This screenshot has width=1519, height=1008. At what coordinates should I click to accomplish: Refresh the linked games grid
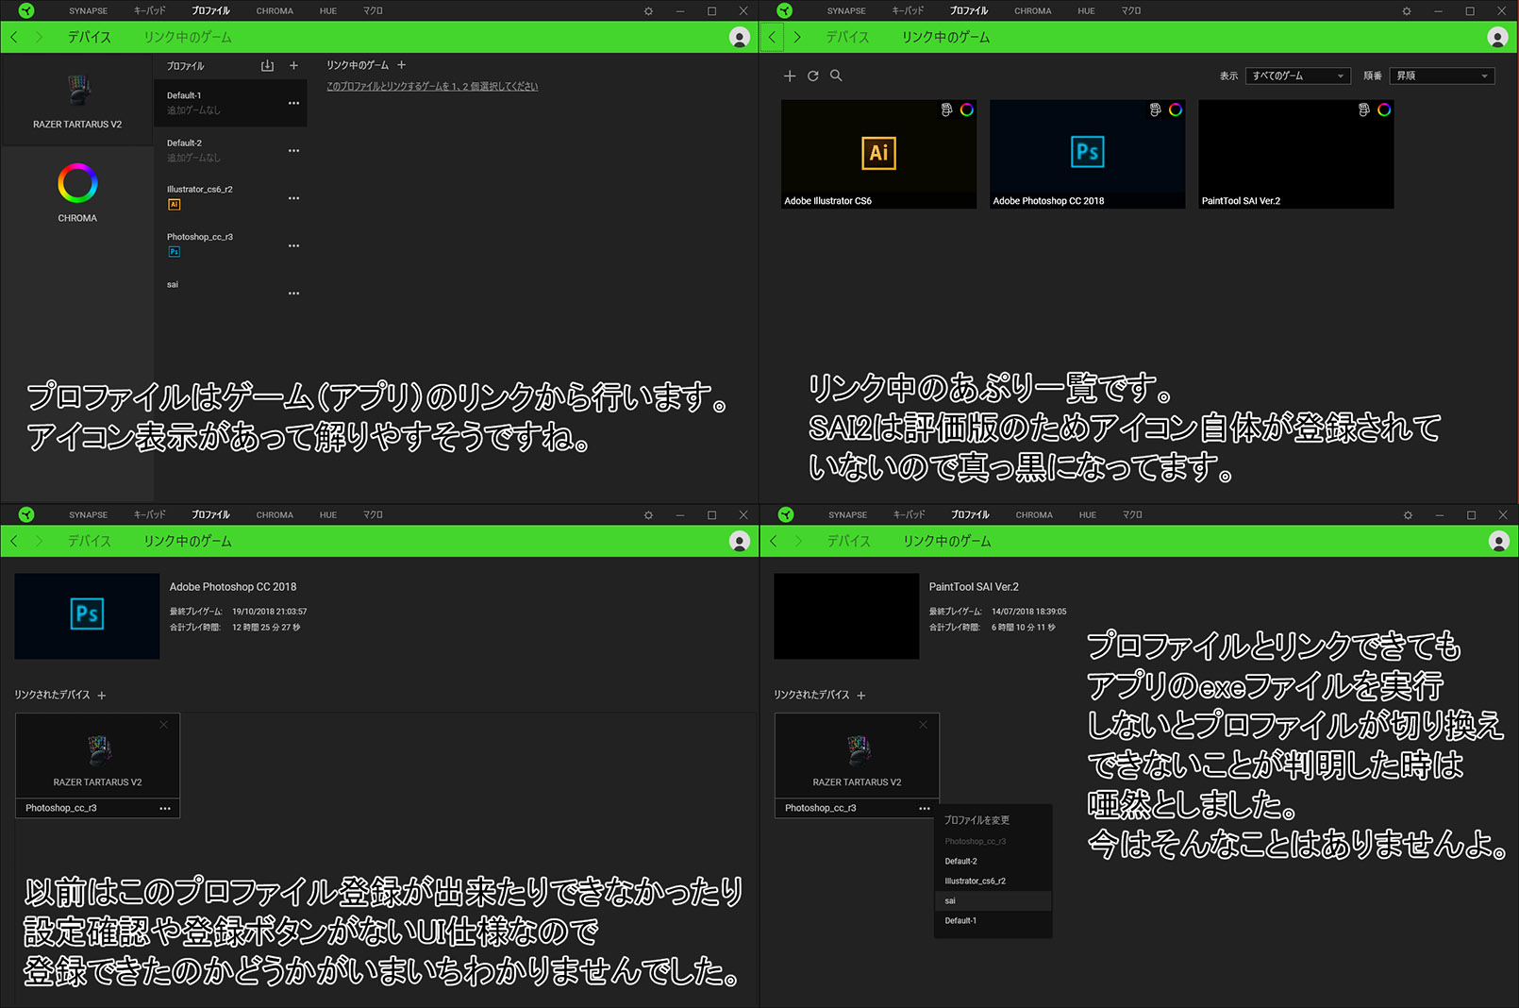[813, 76]
